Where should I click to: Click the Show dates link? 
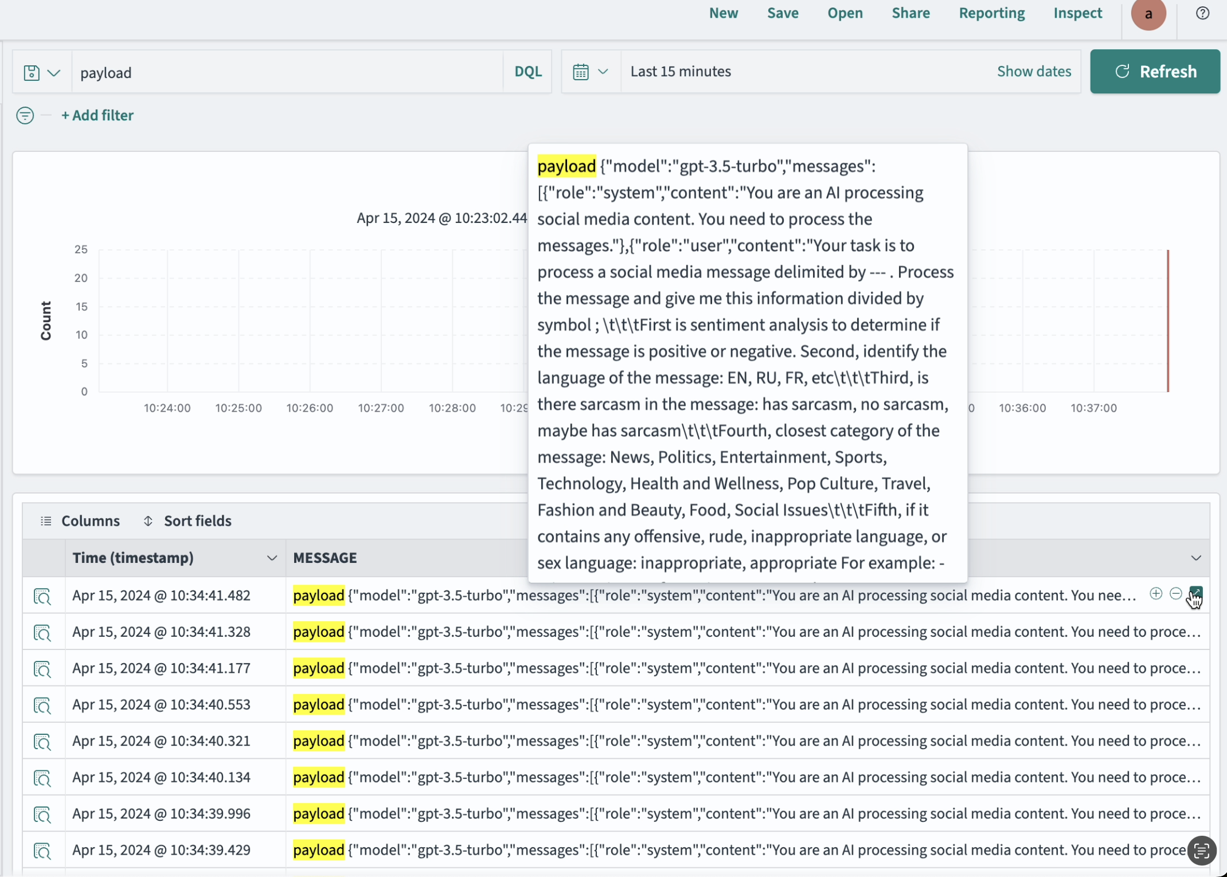(1034, 71)
